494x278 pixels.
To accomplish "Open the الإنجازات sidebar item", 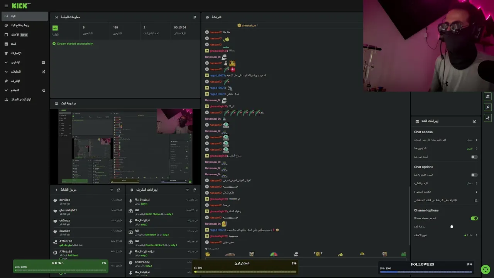I will coord(24,53).
